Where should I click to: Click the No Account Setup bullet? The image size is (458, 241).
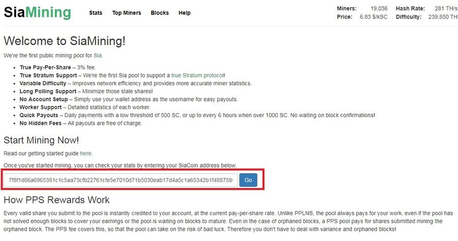click(x=129, y=99)
